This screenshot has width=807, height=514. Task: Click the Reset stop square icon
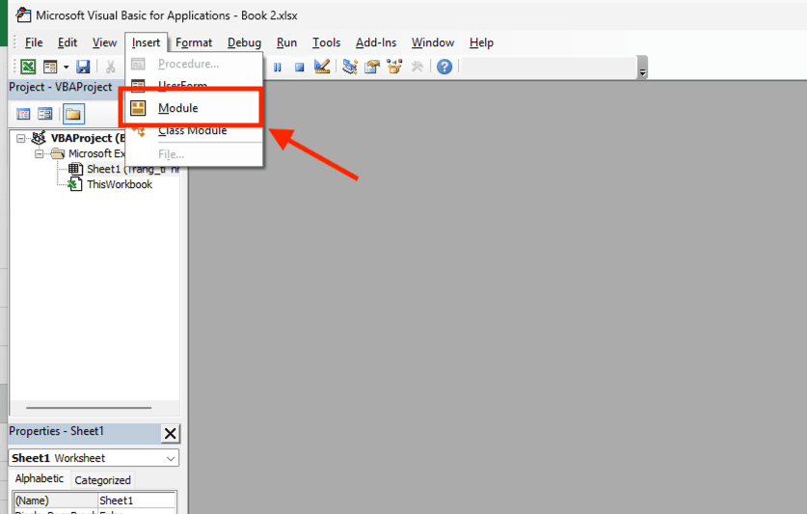[x=299, y=67]
